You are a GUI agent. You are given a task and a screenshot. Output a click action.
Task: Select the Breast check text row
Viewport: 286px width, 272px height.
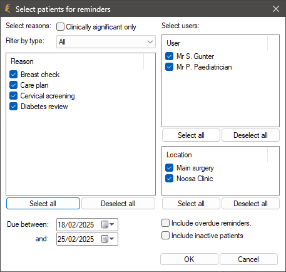[40, 75]
